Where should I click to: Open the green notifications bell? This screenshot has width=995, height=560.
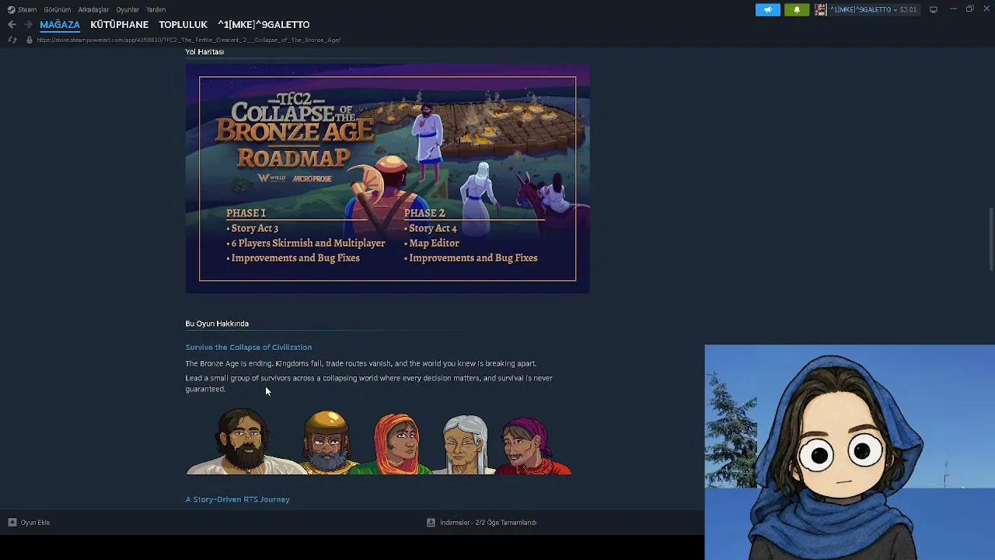click(797, 9)
